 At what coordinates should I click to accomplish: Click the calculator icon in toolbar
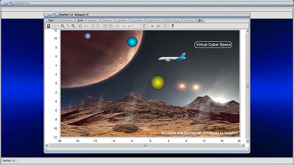click(49, 26)
